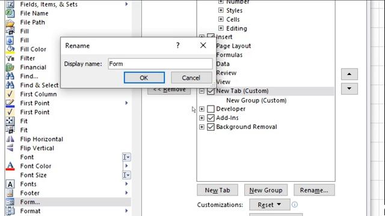385x216 pixels.
Task: Expand the Background Removal node
Action: (202, 127)
